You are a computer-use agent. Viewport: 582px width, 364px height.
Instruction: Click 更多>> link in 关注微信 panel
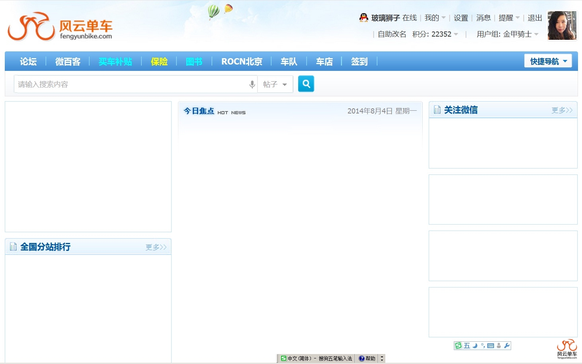[562, 110]
